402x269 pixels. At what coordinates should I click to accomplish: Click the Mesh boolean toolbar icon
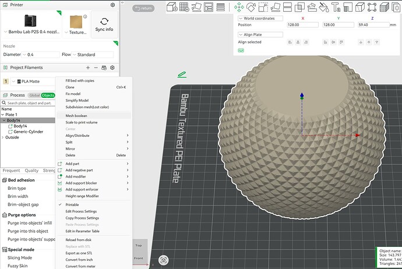(x=299, y=7)
